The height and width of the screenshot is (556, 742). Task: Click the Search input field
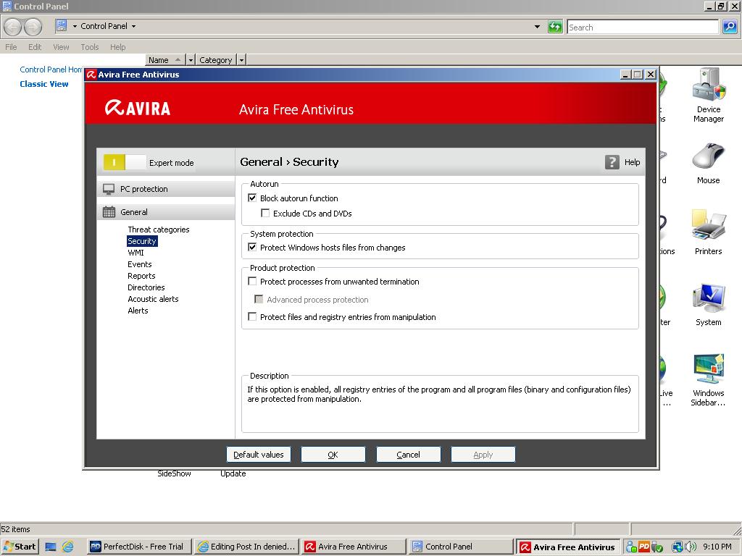pos(643,27)
